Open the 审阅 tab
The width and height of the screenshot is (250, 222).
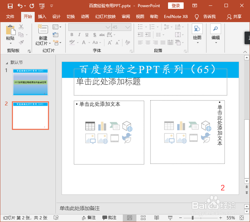(x=126, y=17)
